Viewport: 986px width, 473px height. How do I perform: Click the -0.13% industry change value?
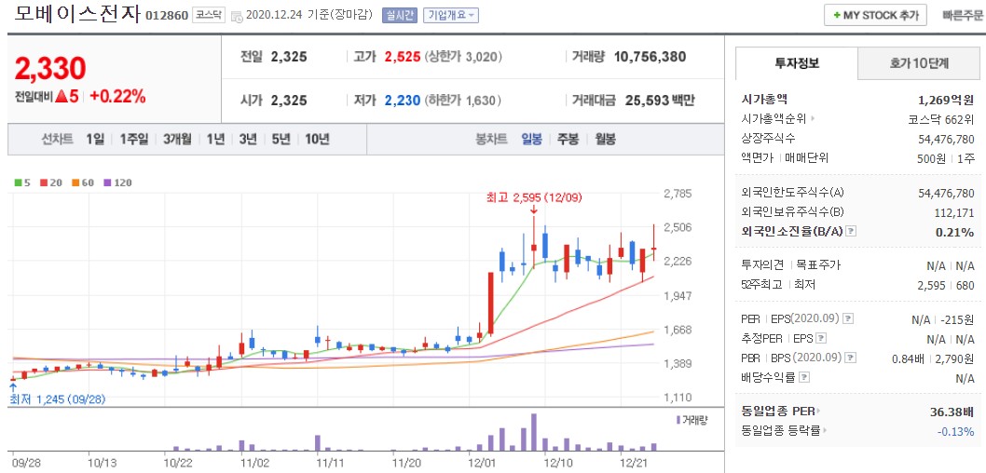click(956, 431)
